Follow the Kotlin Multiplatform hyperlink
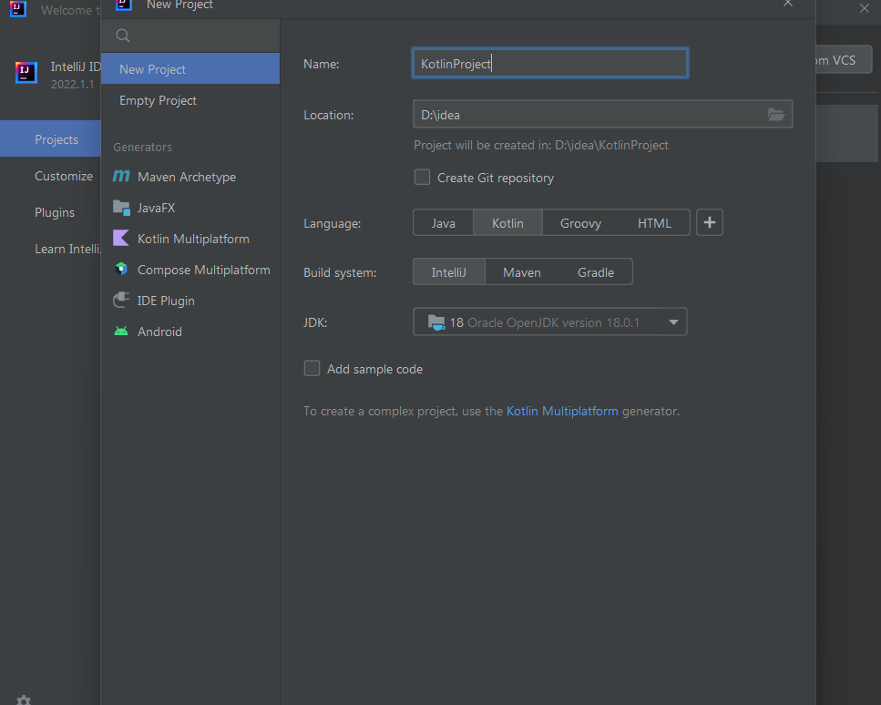The image size is (881, 705). (x=562, y=411)
